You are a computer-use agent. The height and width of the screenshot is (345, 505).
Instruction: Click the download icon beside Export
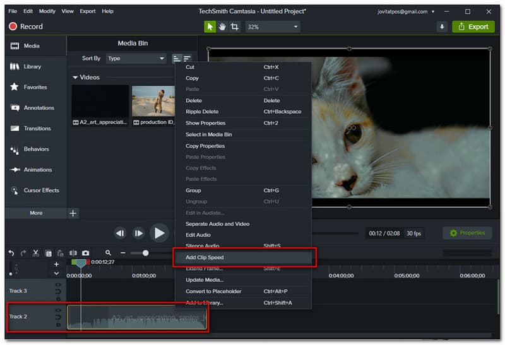point(442,26)
